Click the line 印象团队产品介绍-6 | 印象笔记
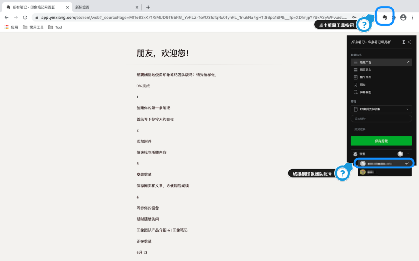 click(162, 230)
